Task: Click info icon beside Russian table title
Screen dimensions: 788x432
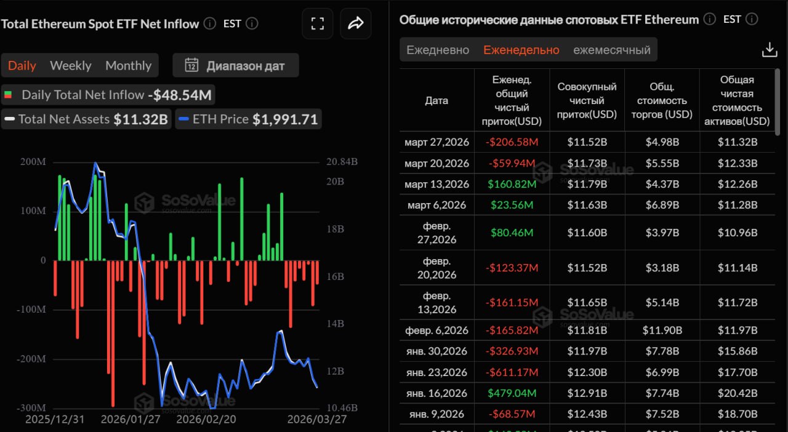Action: (709, 19)
